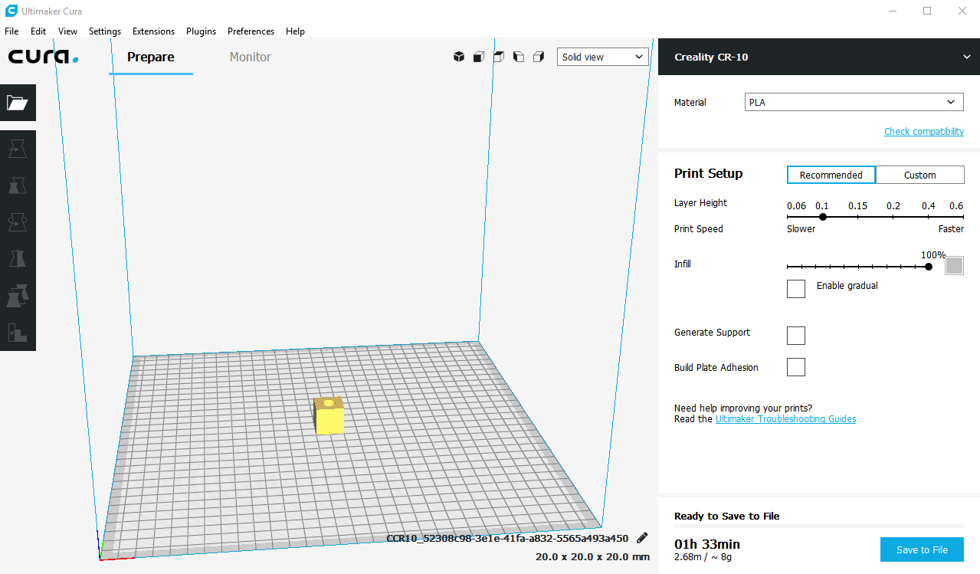Click the 01h 33min print time estimate
This screenshot has width=980, height=574.
pyautogui.click(x=707, y=544)
